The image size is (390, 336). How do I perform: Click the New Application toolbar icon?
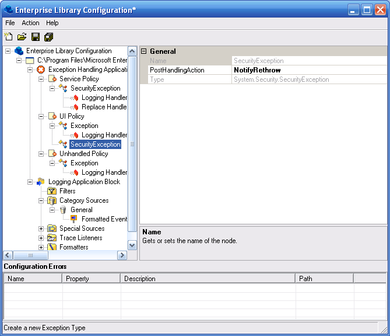click(9, 37)
